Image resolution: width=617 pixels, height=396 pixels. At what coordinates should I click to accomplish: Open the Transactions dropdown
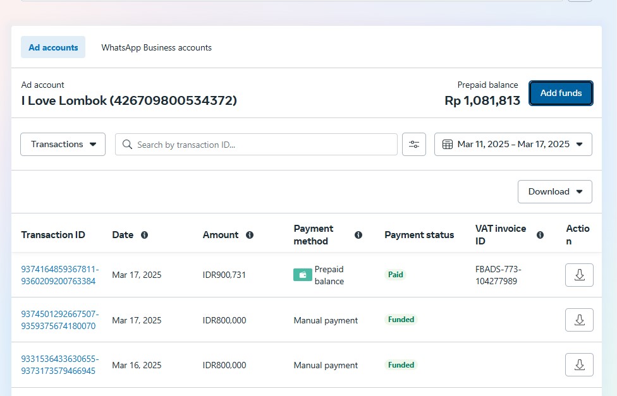[63, 144]
